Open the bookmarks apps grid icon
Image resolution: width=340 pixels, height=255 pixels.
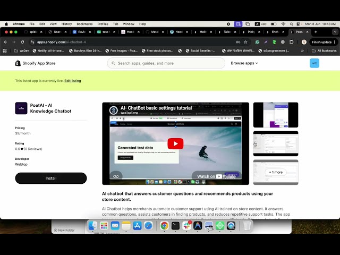click(x=5, y=51)
